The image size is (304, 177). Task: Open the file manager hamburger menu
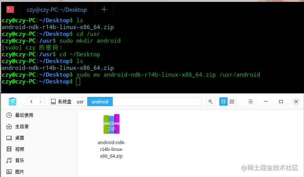point(251,102)
